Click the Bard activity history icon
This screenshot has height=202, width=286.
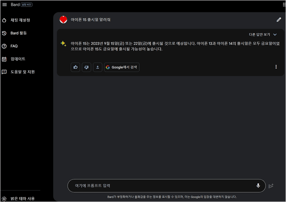(x=4, y=33)
